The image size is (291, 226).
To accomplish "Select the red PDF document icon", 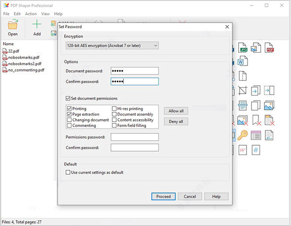I will coord(269,48).
